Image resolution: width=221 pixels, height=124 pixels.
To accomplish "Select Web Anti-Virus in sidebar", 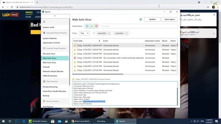I will coord(55,58).
